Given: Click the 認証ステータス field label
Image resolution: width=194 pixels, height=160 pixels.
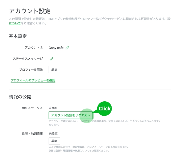Looking at the screenshot, I should pyautogui.click(x=32, y=108).
